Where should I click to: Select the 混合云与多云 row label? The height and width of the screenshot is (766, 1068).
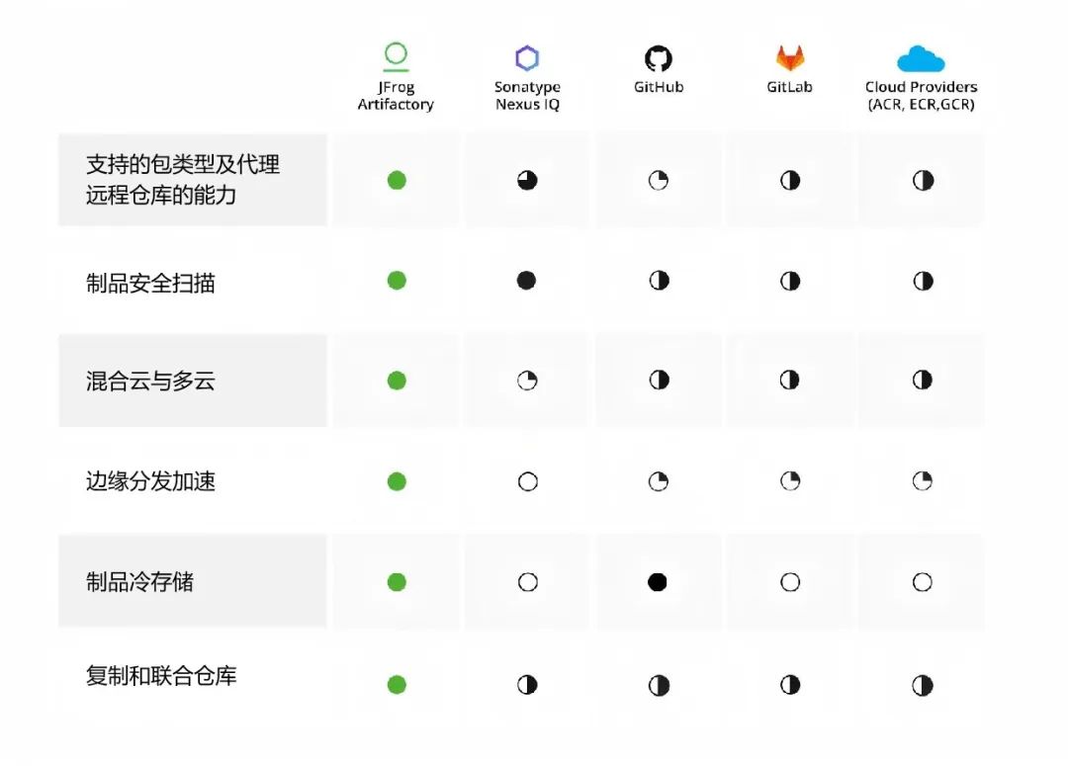pos(150,381)
